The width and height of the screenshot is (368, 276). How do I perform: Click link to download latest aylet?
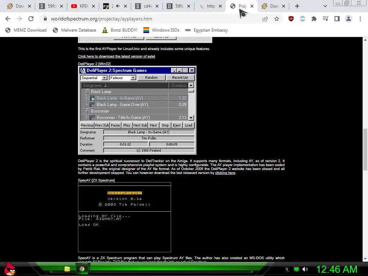pyautogui.click(x=116, y=56)
